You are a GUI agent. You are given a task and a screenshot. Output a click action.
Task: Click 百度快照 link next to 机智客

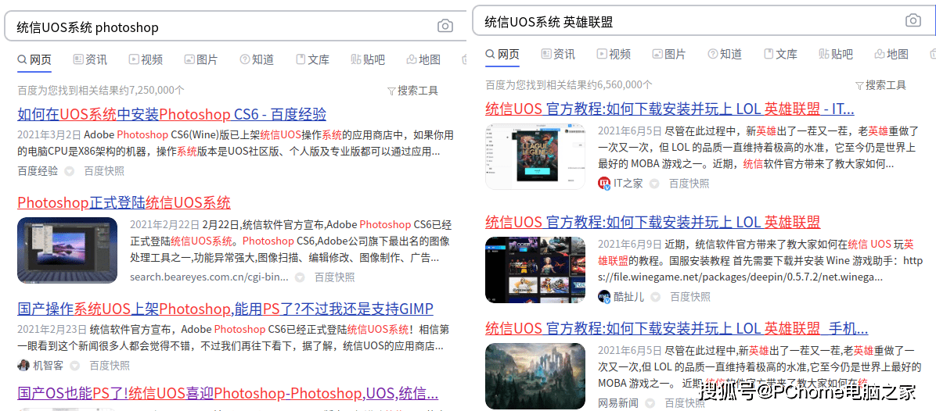tap(110, 366)
